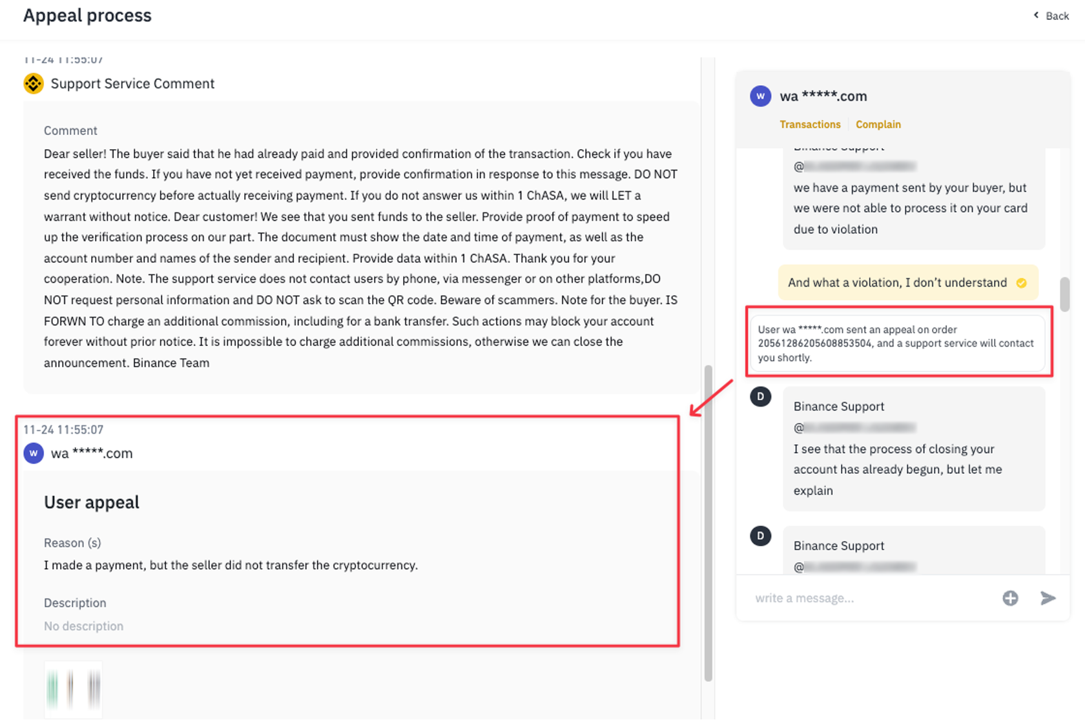Click the wa *****.com username in chat header

click(x=823, y=96)
